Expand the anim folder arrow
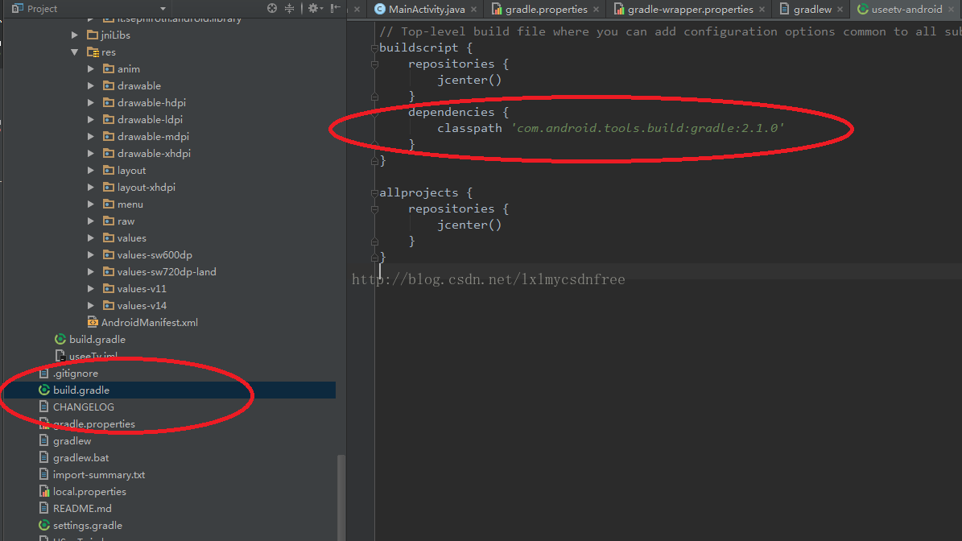 (x=91, y=68)
